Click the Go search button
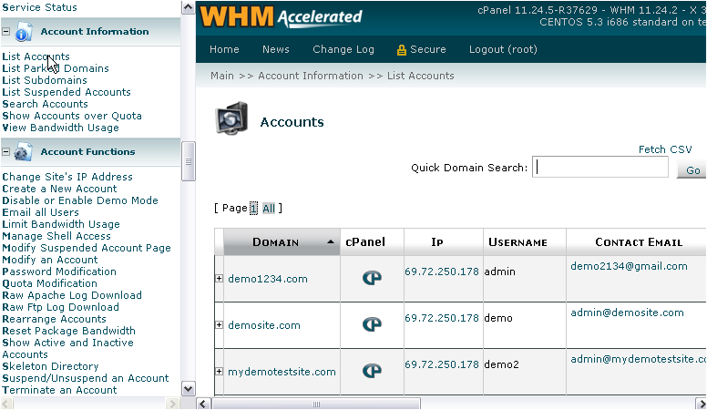 [692, 170]
